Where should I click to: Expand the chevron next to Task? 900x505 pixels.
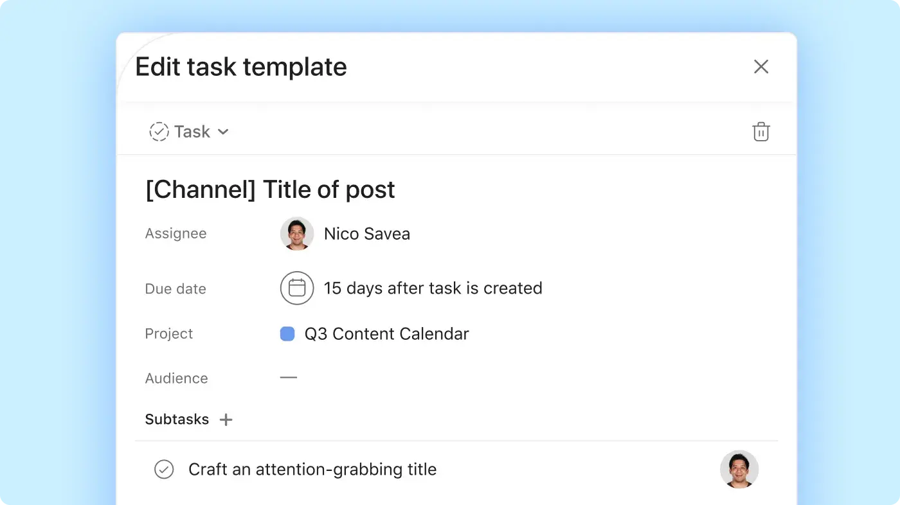(x=223, y=132)
